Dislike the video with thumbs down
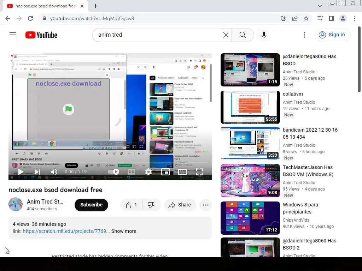 pos(151,205)
